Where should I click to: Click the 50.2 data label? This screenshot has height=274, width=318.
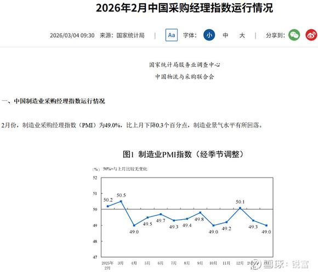pos(108,200)
